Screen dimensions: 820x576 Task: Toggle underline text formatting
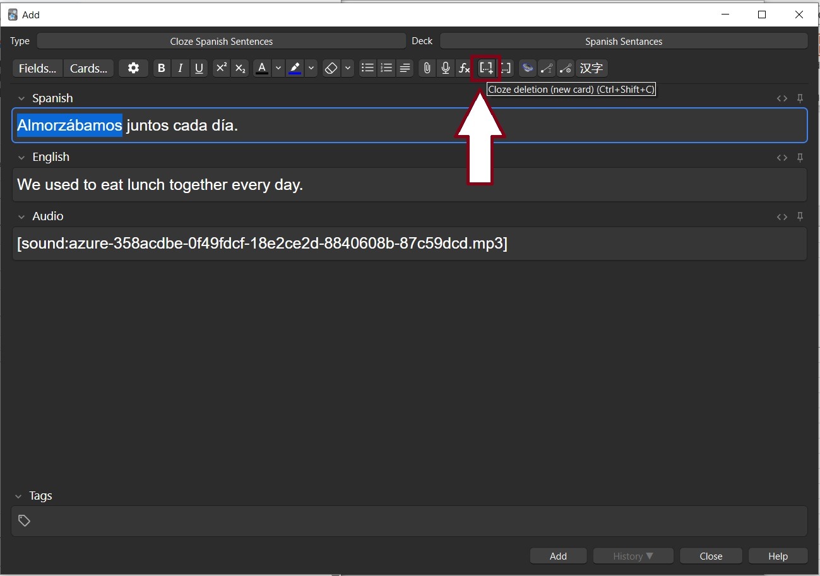(199, 68)
